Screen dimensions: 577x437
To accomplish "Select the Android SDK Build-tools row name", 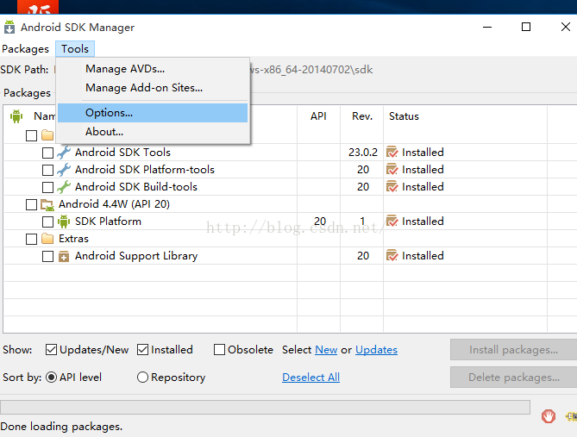I will (136, 187).
